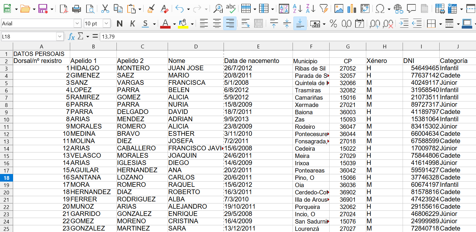Open the Borders button
This screenshot has width=476, height=232.
click(x=431, y=24)
